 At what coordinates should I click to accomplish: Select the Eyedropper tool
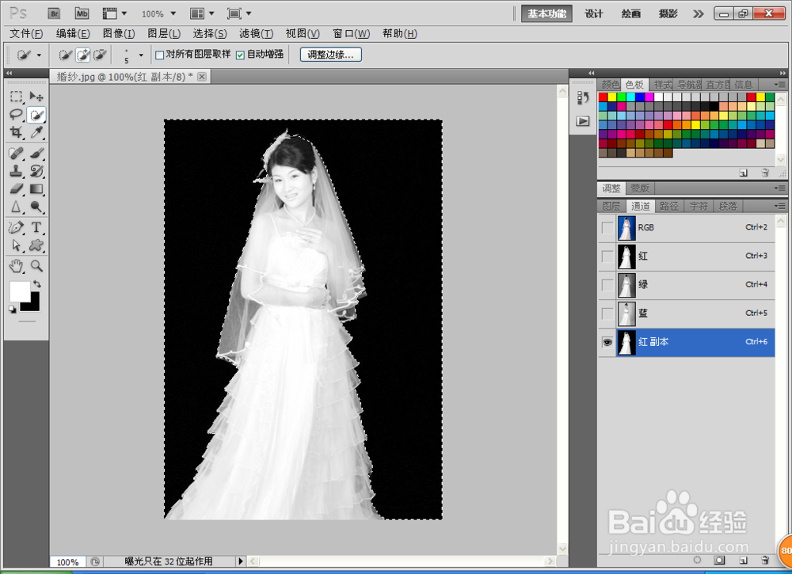click(x=36, y=133)
